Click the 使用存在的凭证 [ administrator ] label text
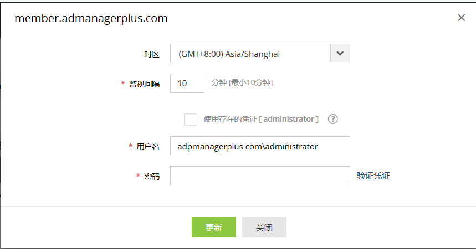The height and width of the screenshot is (249, 476). point(261,119)
